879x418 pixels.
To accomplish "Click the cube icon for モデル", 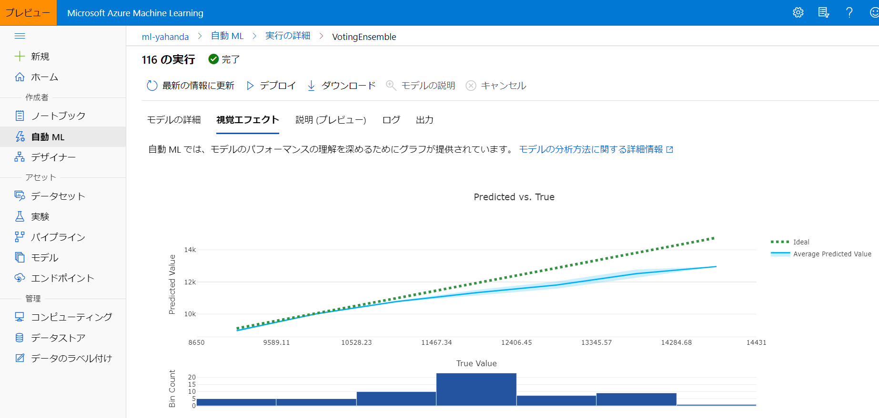I will pos(20,257).
